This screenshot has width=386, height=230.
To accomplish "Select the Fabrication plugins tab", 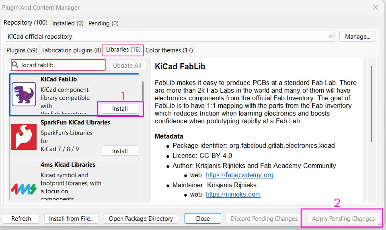I will tap(72, 50).
